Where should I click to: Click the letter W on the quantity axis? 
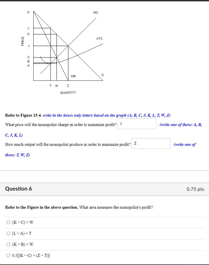click(x=56, y=86)
